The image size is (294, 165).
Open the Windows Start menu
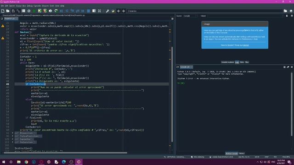(x=4, y=162)
